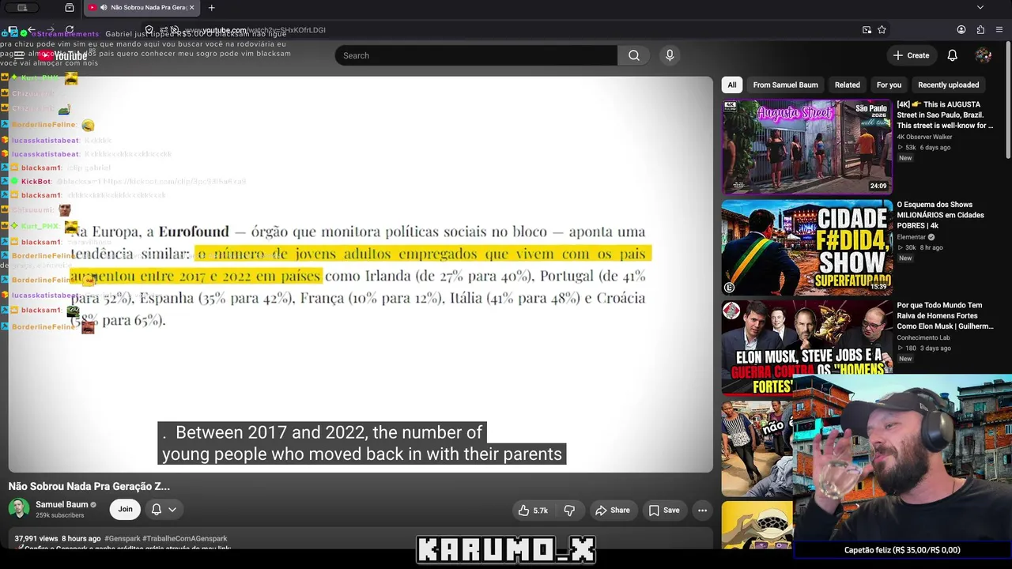Start voice search with microphone icon
The width and height of the screenshot is (1012, 569).
670,55
